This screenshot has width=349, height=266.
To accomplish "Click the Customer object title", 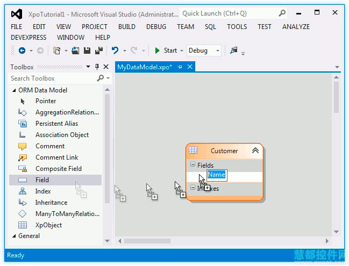I will coord(224,151).
